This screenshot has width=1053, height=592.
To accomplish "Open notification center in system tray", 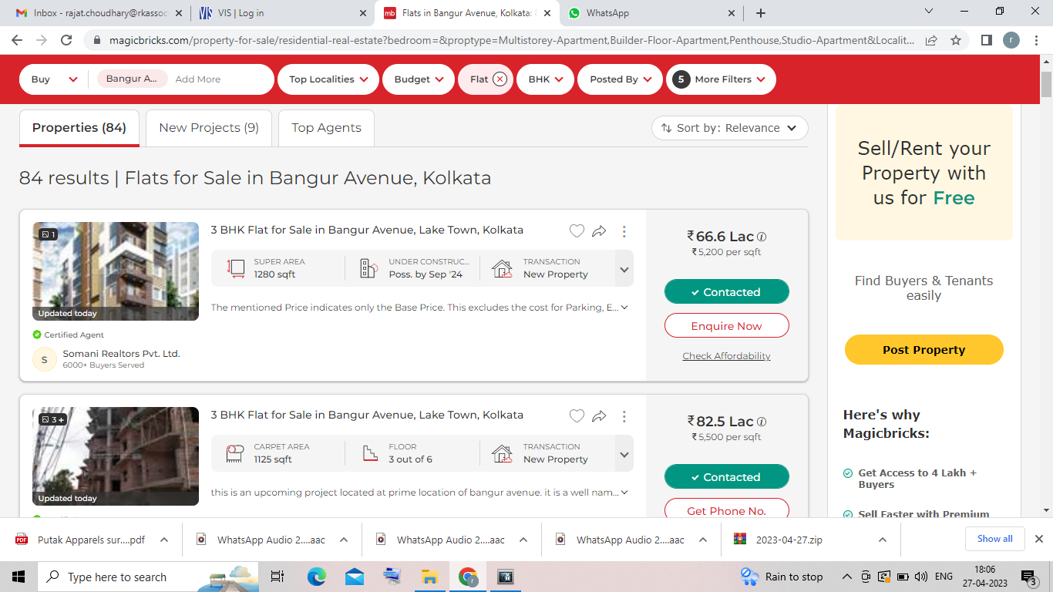I will tap(1029, 577).
